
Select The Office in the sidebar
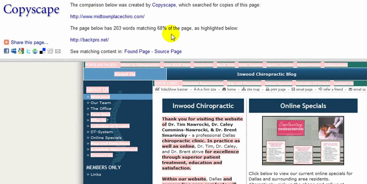[101, 108]
